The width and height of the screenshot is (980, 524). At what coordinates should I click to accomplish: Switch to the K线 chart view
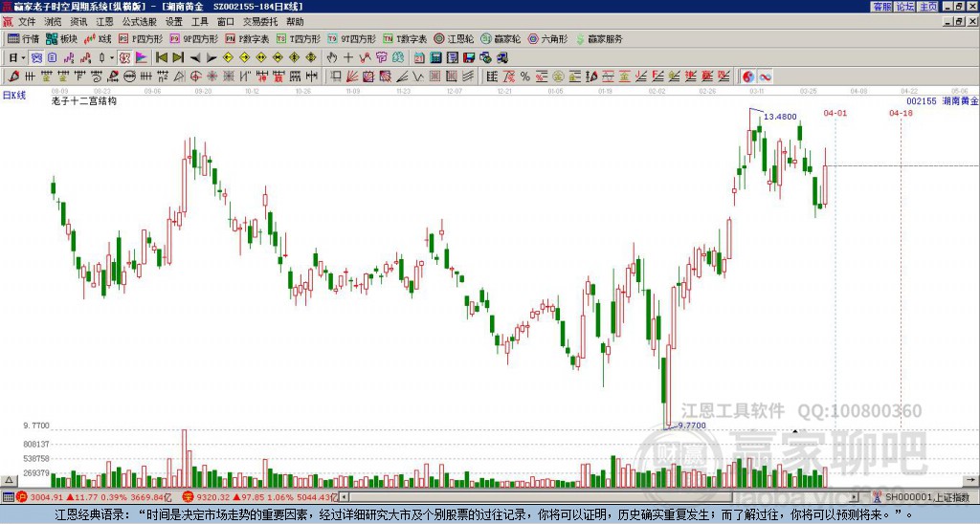[x=98, y=38]
